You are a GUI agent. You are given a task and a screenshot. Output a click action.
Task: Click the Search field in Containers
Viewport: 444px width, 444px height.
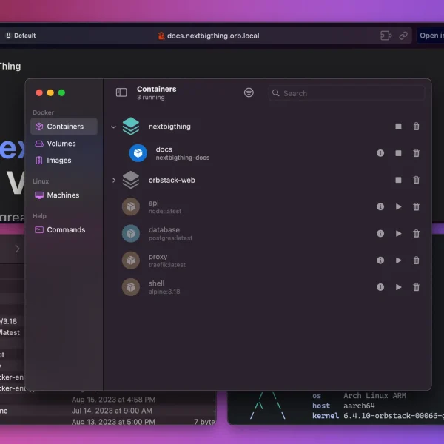346,93
